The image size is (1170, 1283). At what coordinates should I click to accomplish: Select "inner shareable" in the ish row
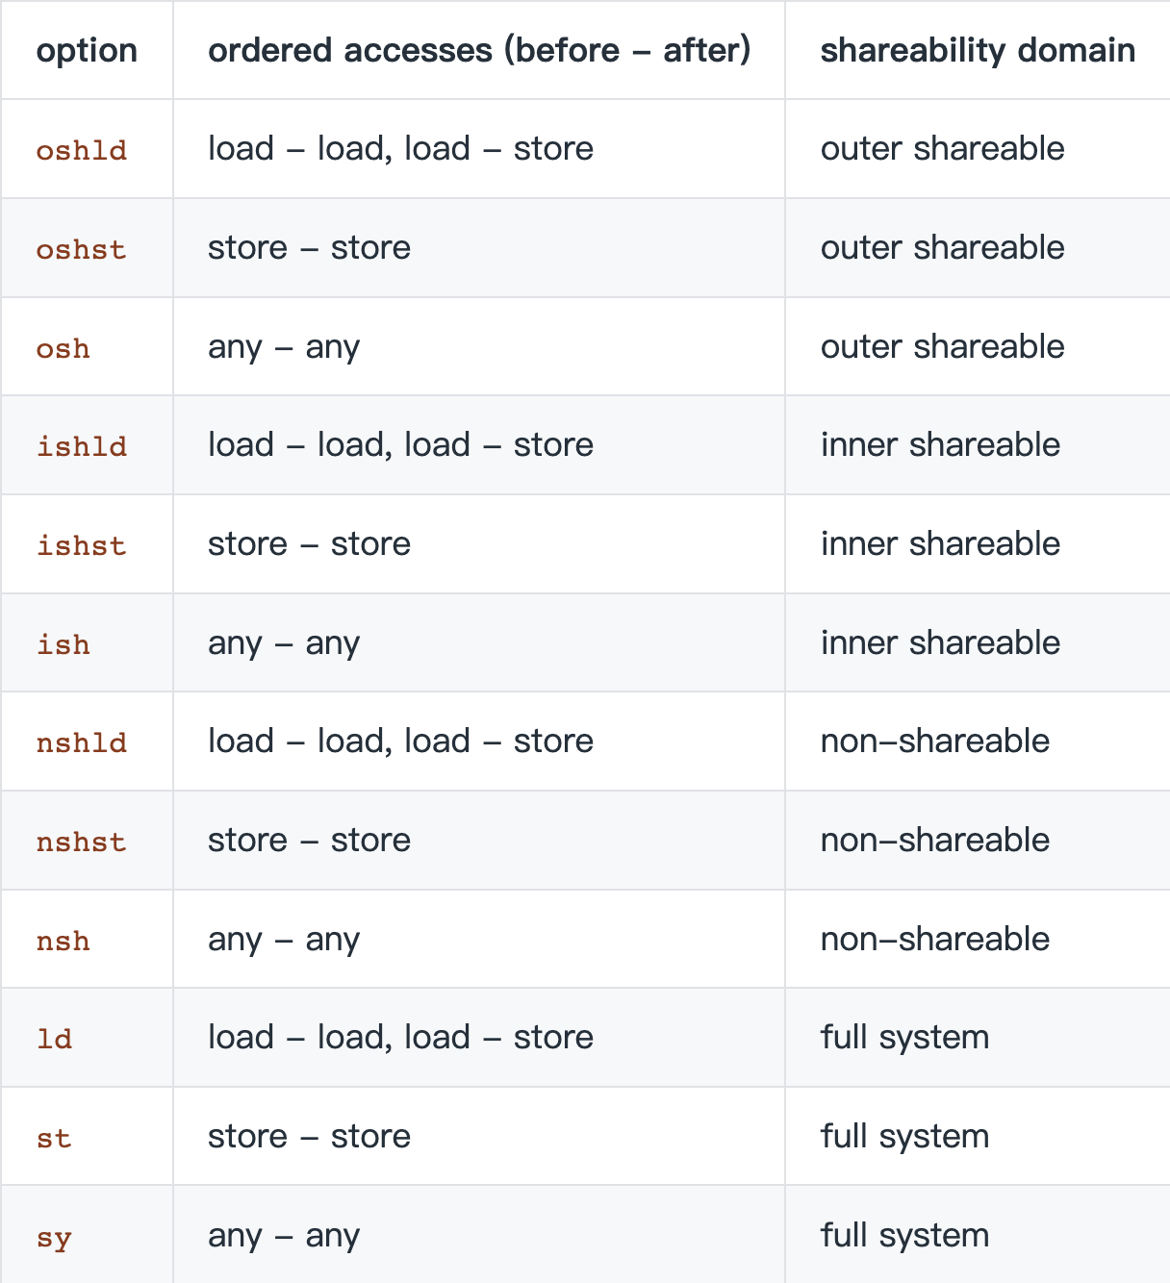tap(940, 642)
